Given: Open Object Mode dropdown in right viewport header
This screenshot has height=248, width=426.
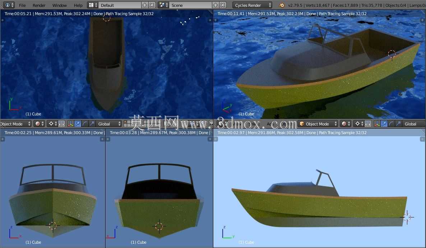Looking at the screenshot, I should point(318,124).
